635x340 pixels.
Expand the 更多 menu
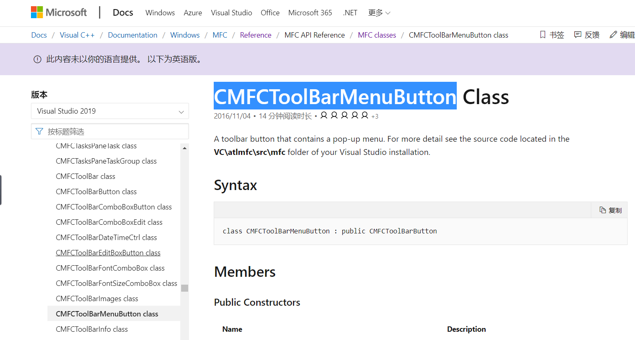point(379,13)
